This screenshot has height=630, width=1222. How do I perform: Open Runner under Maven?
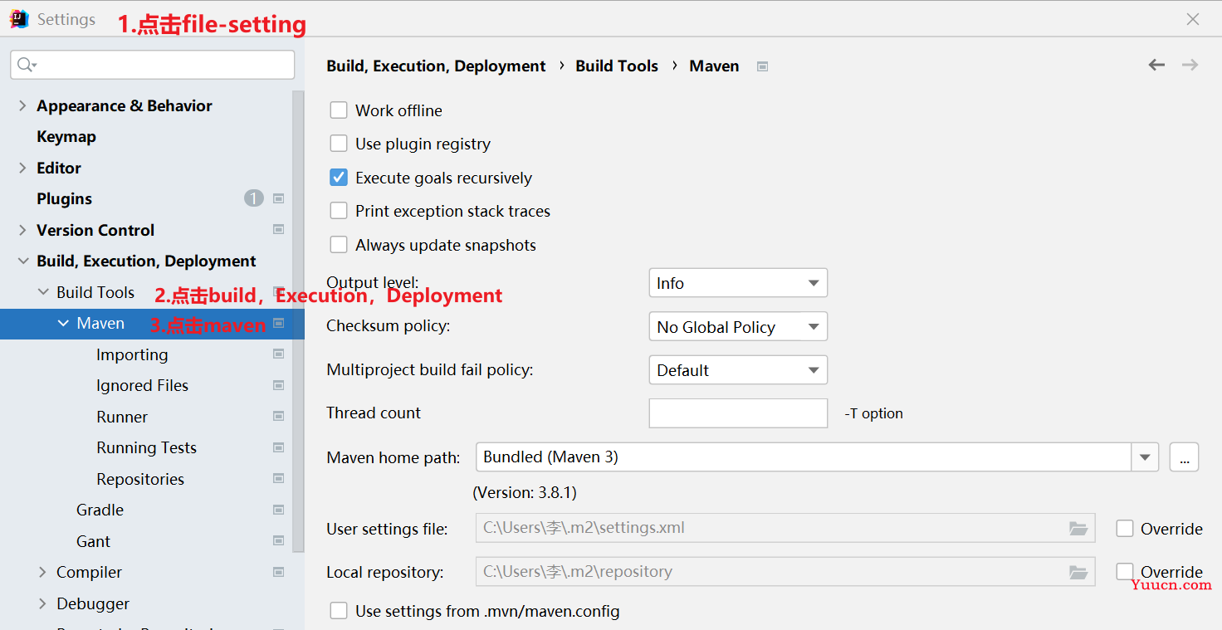[x=122, y=417]
